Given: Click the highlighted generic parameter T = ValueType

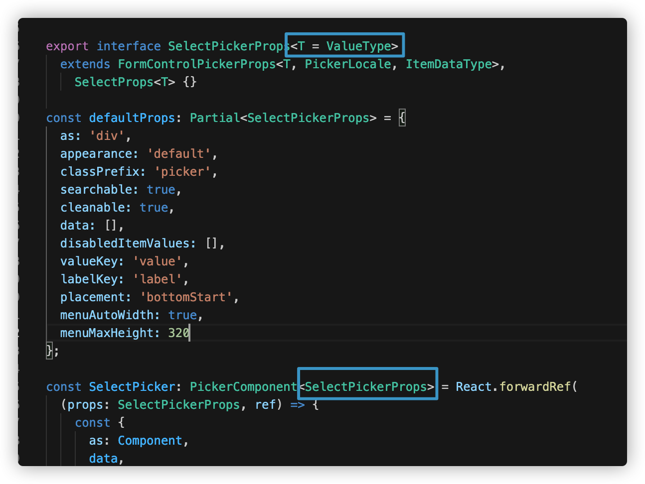Looking at the screenshot, I should tap(344, 45).
